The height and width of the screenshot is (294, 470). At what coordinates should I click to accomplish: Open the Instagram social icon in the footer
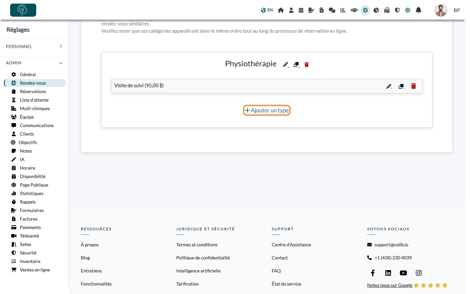pyautogui.click(x=419, y=273)
